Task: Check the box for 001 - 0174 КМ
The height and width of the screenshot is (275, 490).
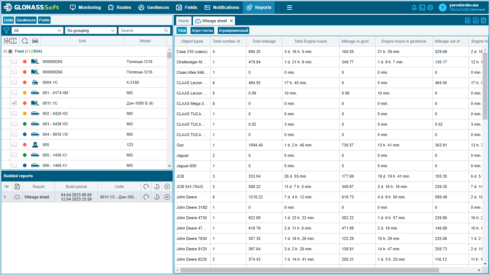Action: (x=14, y=93)
